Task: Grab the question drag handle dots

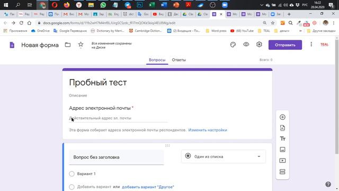Action: (167, 145)
